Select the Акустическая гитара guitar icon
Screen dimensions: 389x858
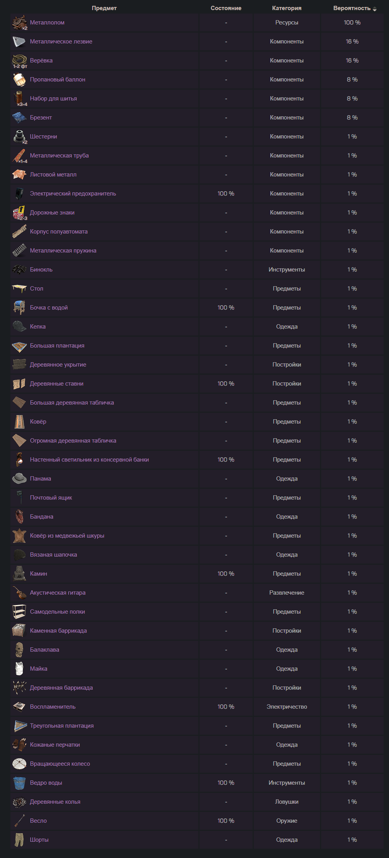(19, 593)
